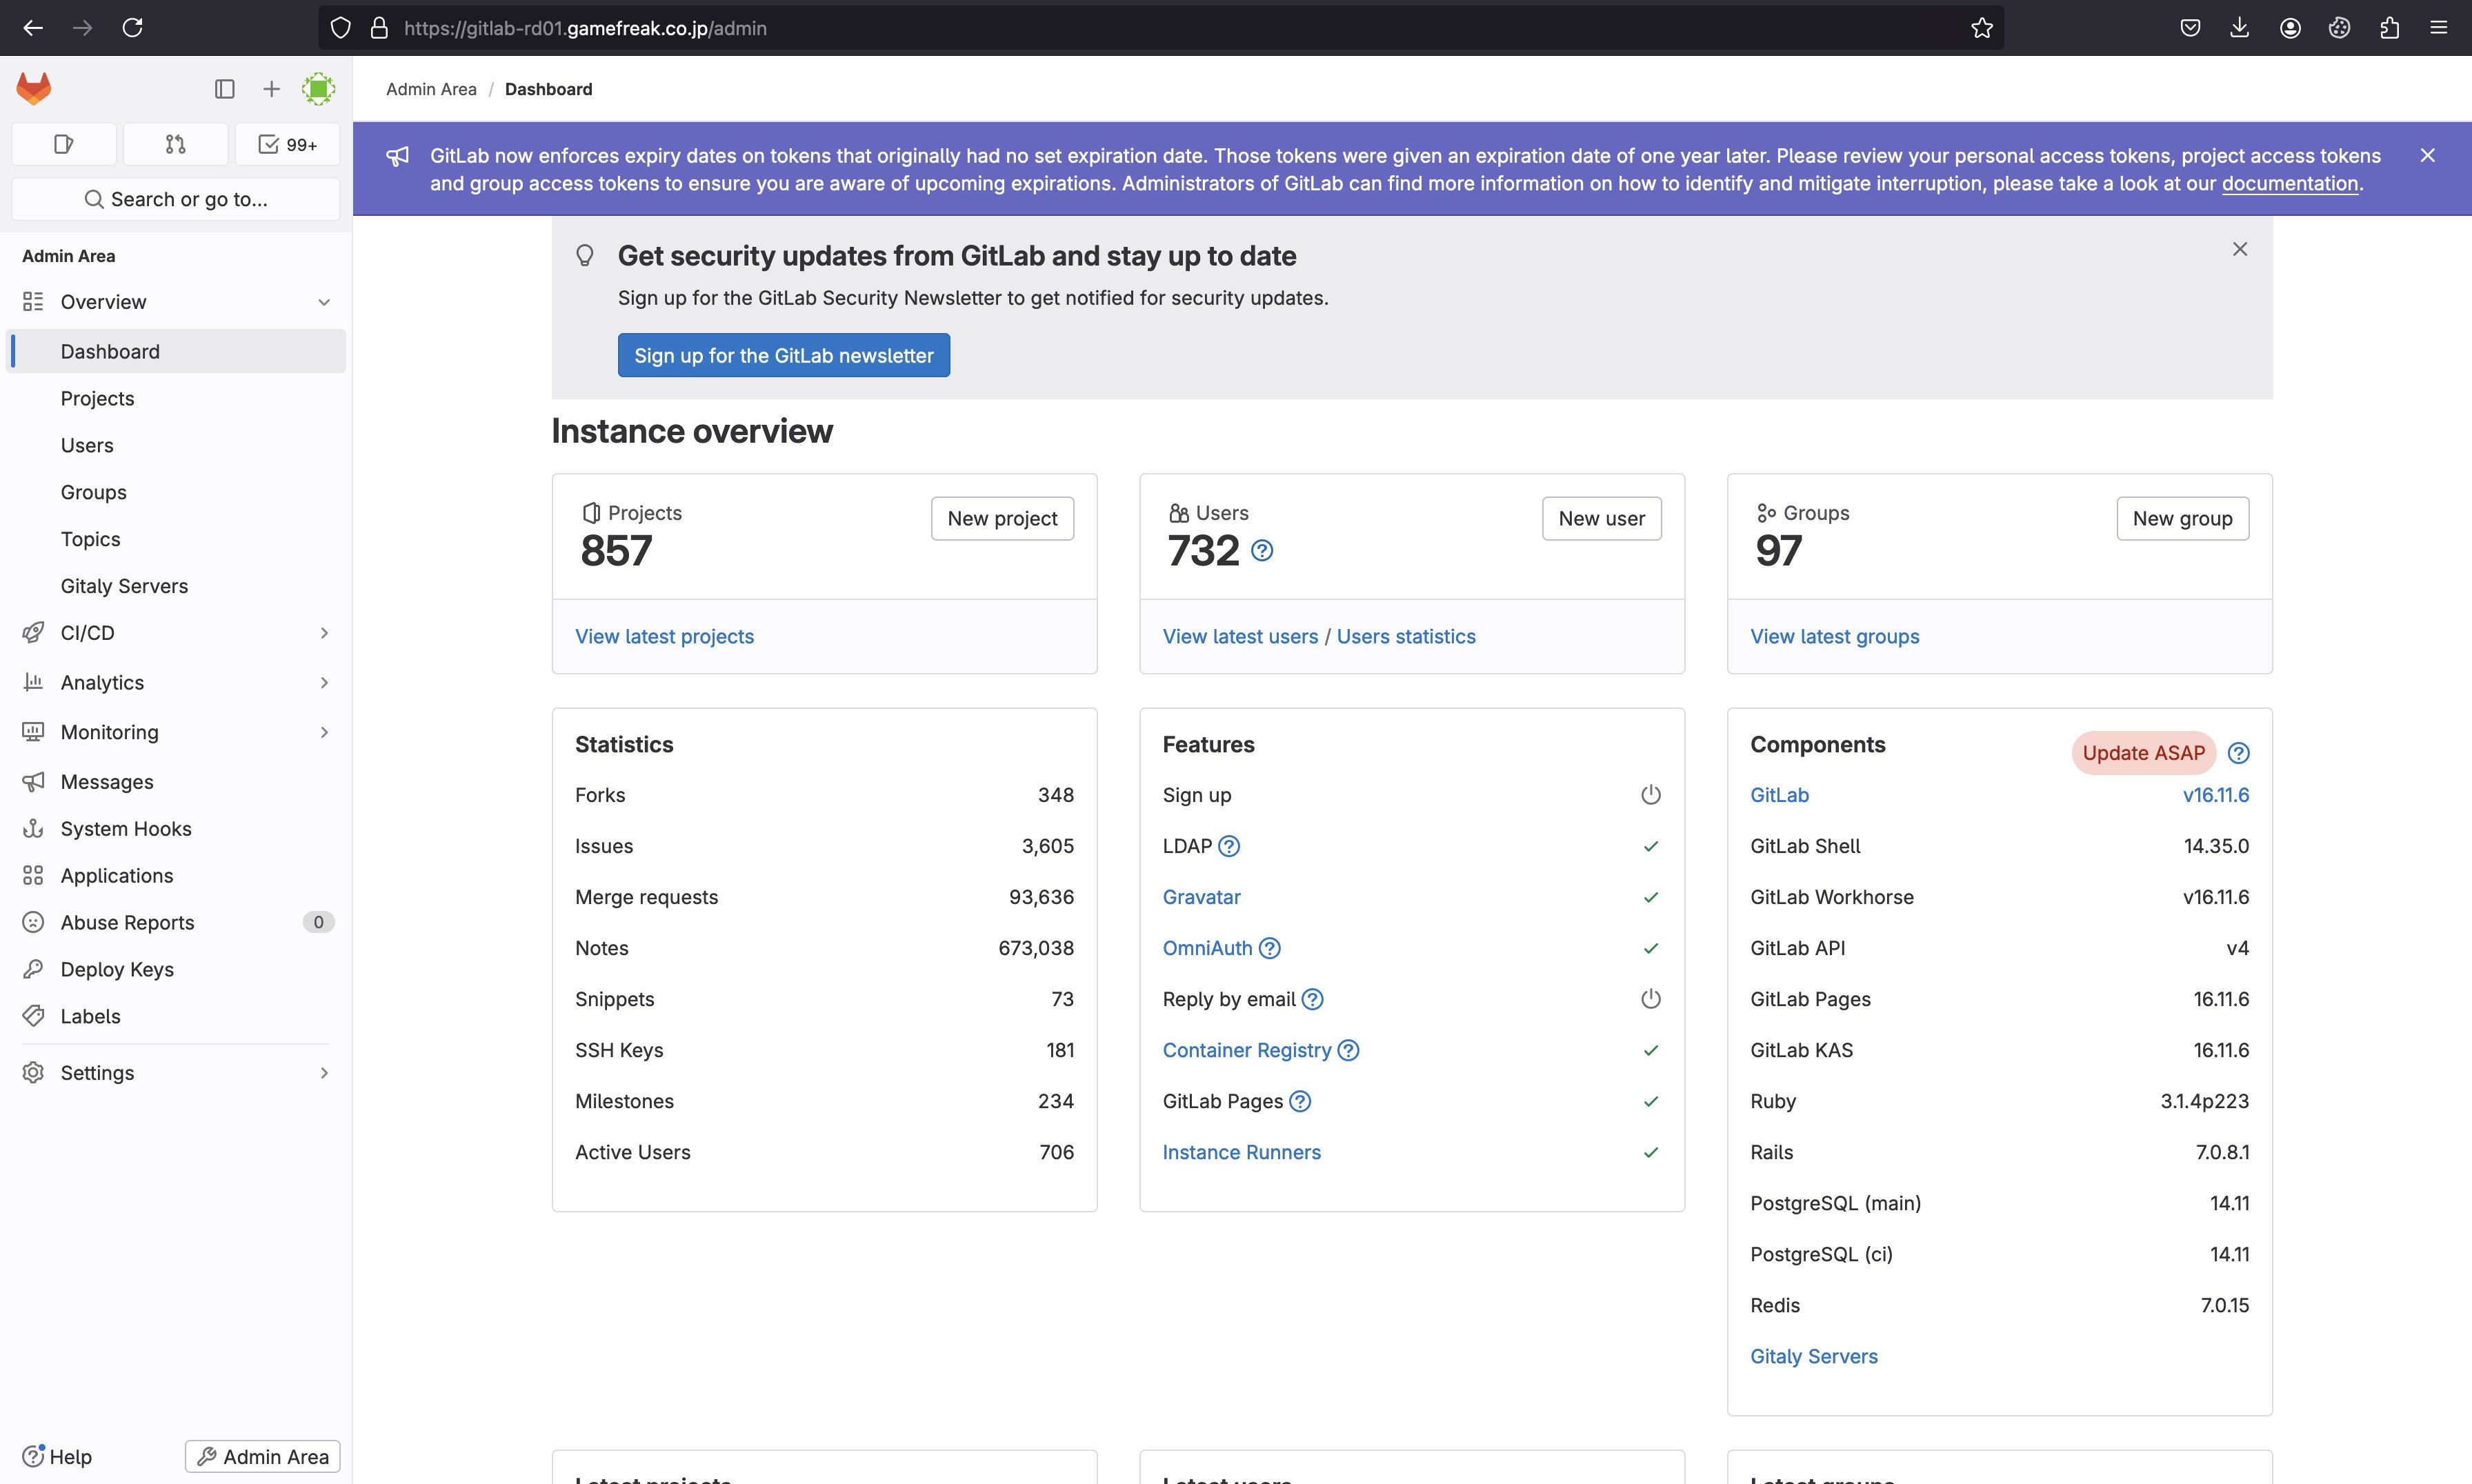Screen dimensions: 2472x1484
Task: Expand the CI/CD sidebar section
Action: point(176,633)
